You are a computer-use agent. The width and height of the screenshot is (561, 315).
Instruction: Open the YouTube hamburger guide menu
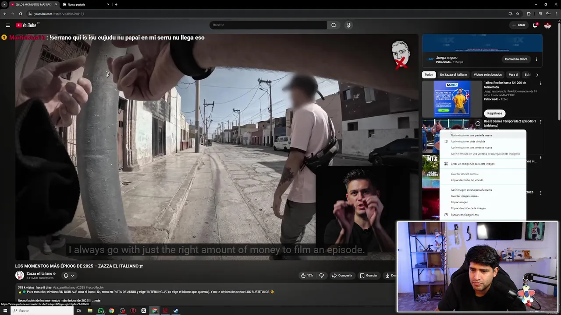click(7, 25)
